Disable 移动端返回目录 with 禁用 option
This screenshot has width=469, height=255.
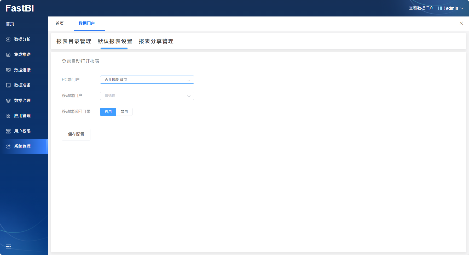[124, 112]
